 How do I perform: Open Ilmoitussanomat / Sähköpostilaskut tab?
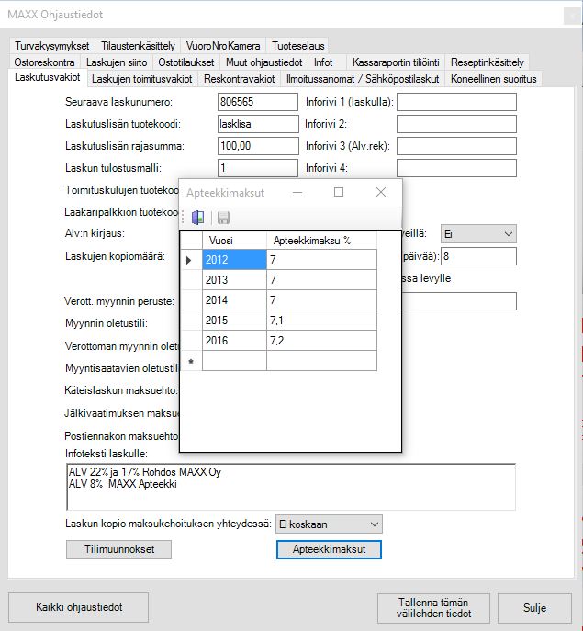coord(363,79)
